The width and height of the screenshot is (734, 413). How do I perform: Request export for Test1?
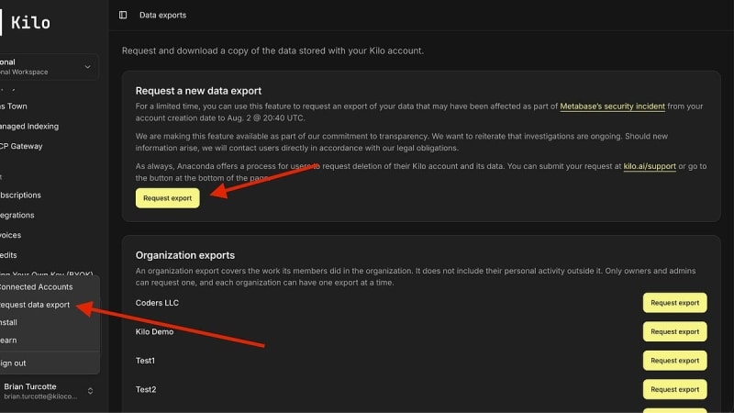click(674, 361)
